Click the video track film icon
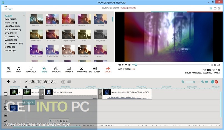The width and height of the screenshot is (224, 130). pos(6,94)
